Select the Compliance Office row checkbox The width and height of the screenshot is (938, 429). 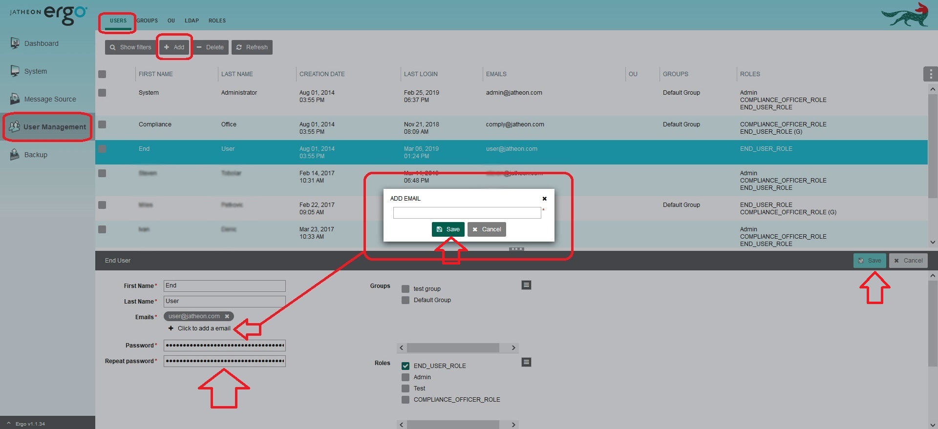click(102, 124)
